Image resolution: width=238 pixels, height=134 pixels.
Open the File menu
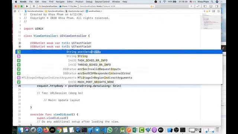(x=31, y=1)
